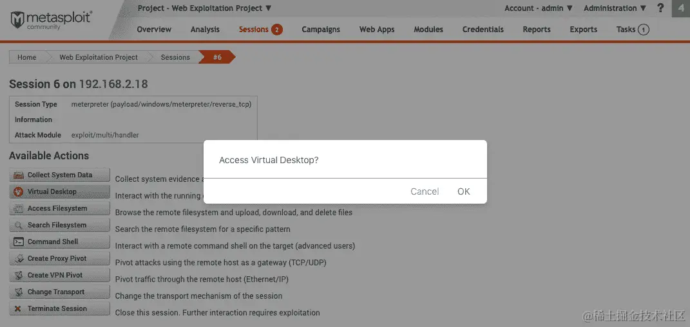Click the "exploit/multi/handler" attack module value
The height and width of the screenshot is (327, 690).
coord(105,135)
